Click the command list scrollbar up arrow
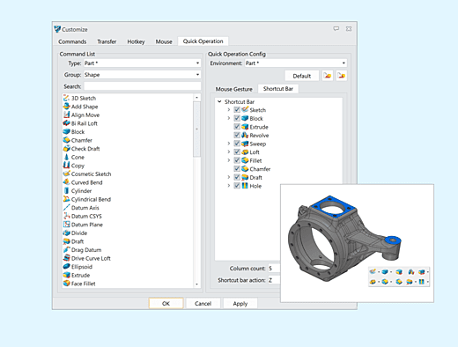 196,98
